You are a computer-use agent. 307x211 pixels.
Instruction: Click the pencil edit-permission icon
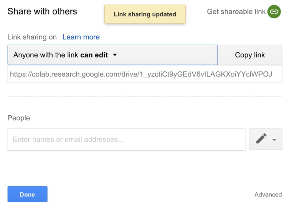(x=261, y=139)
